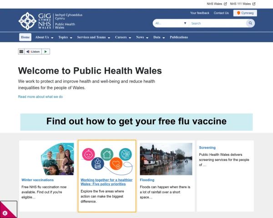Viewport: 273px width, 218px height.
Task: Open the Careers menu item
Action: pos(121,37)
